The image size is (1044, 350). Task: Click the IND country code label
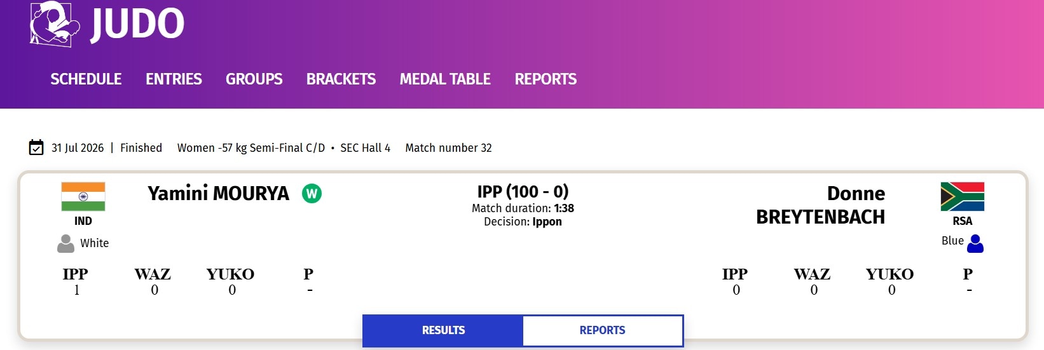83,221
